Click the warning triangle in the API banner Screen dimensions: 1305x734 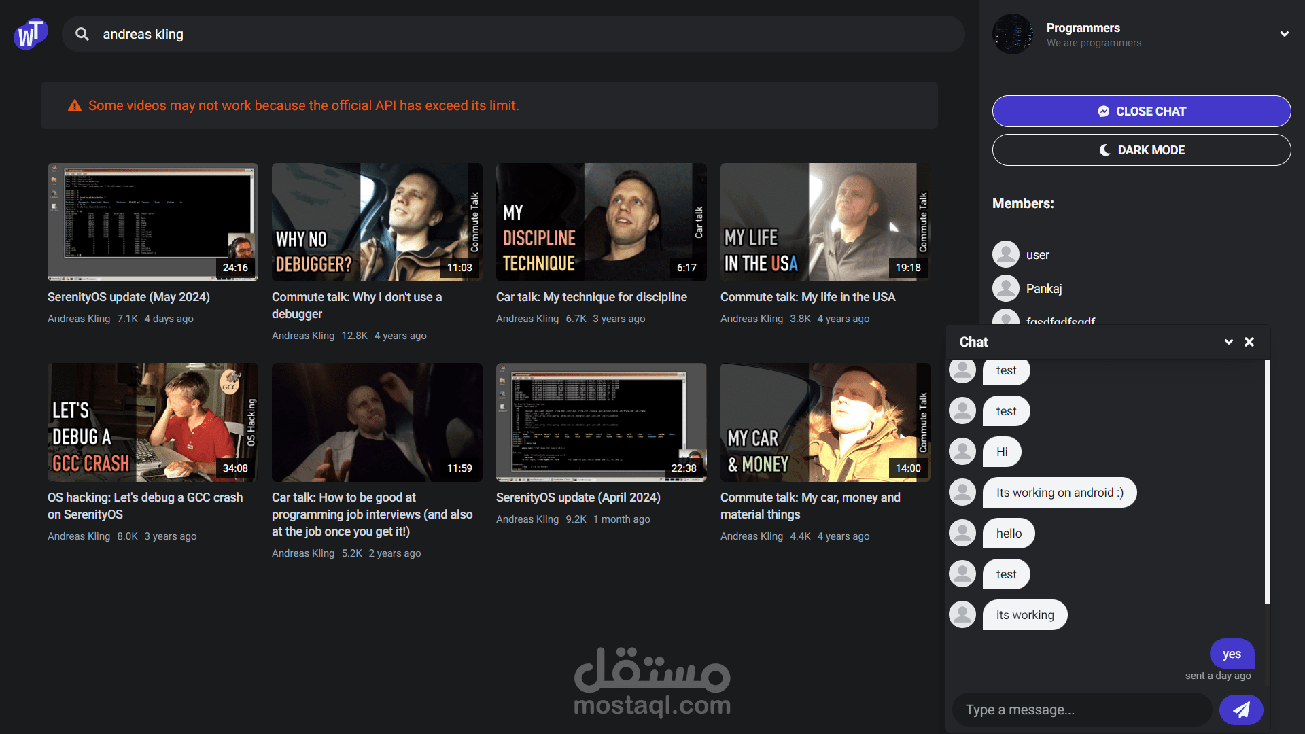pyautogui.click(x=75, y=105)
